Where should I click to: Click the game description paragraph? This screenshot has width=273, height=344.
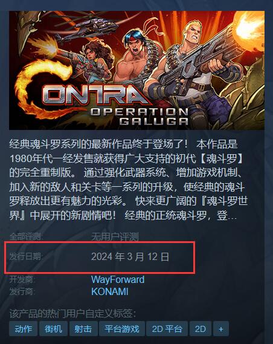click(x=129, y=180)
